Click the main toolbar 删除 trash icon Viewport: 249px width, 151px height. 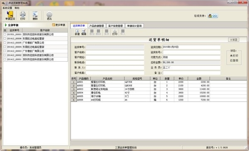pyautogui.click(x=35, y=15)
